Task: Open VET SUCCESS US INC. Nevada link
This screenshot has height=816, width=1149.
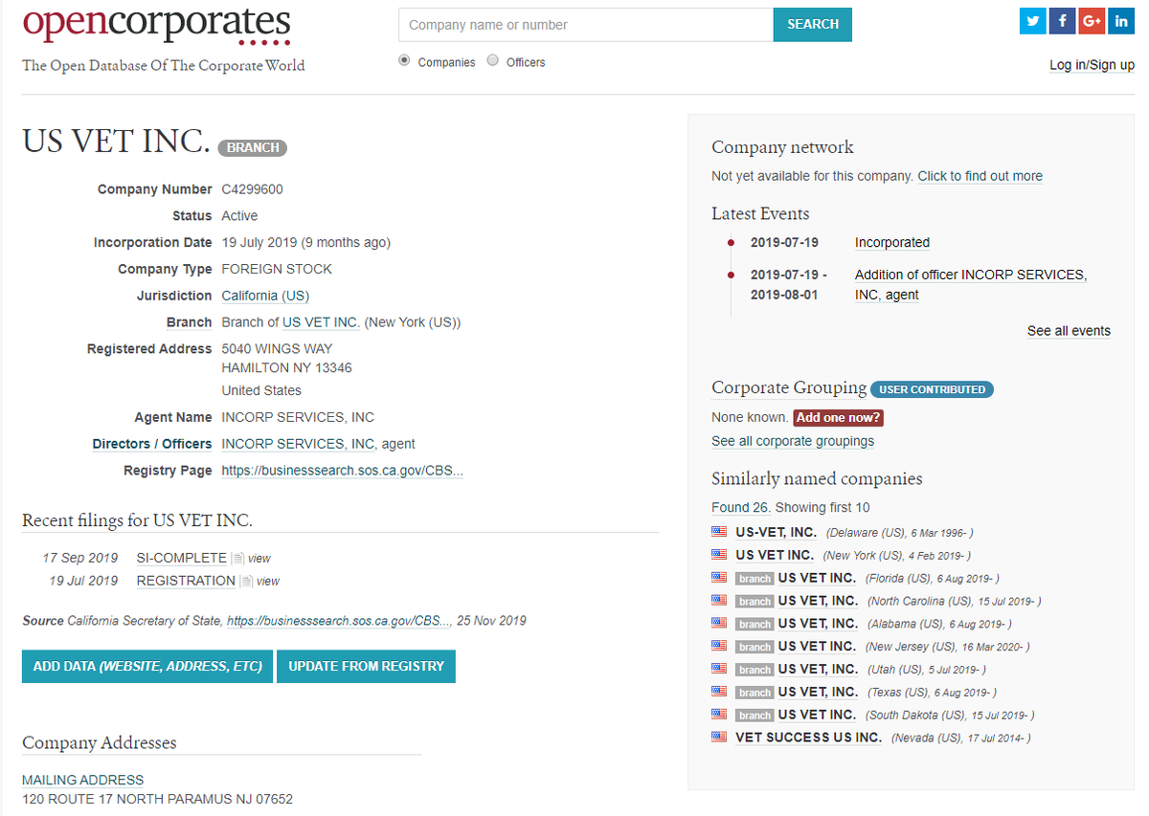Action: click(x=809, y=738)
